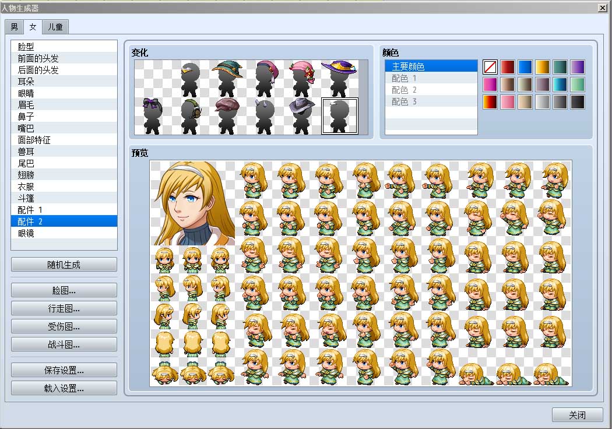Screen dimensions: 612x429
Task: Select 配色 3 in the color list
Action: [x=431, y=101]
